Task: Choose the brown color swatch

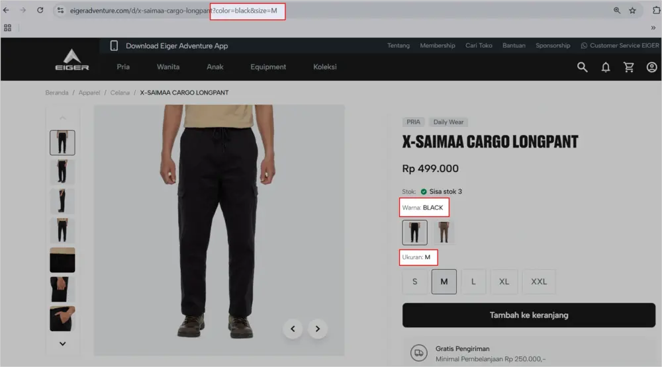Action: pos(444,233)
